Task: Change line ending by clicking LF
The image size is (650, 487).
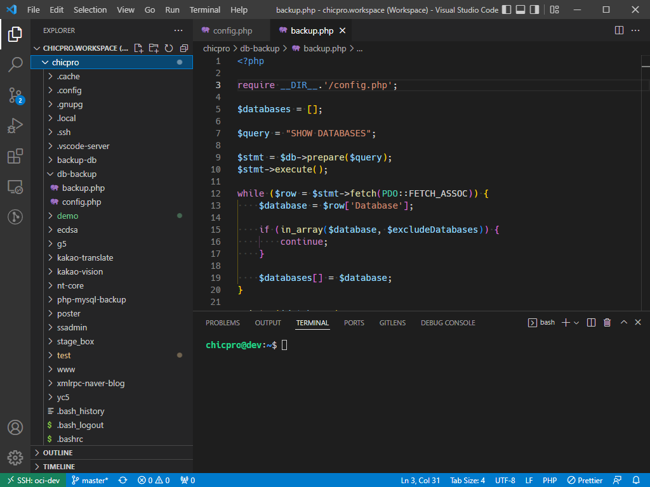Action: [527, 480]
